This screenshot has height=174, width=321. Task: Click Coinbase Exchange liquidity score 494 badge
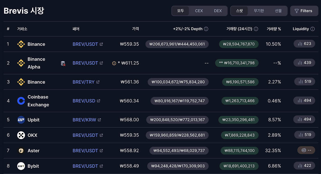(304, 100)
